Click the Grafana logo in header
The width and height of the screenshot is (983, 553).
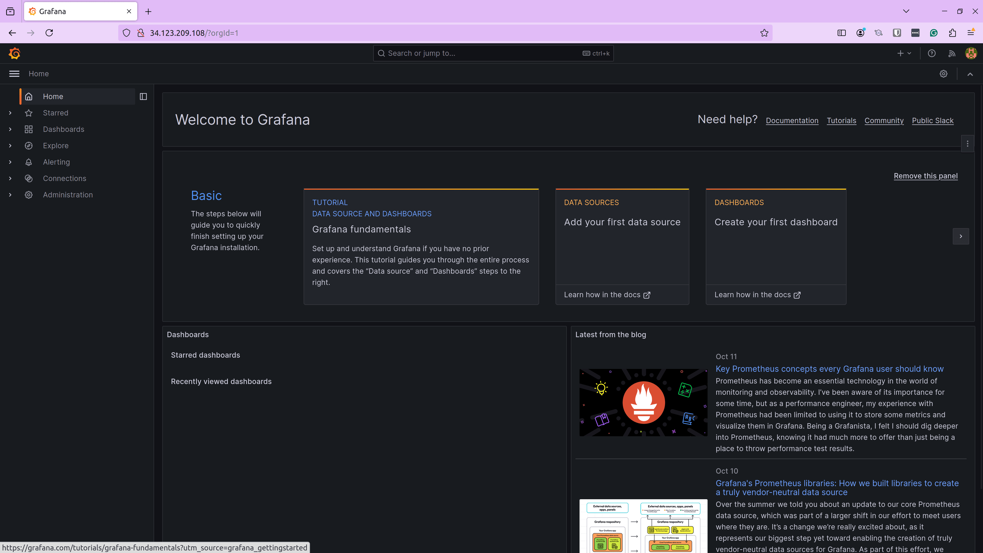tap(15, 54)
